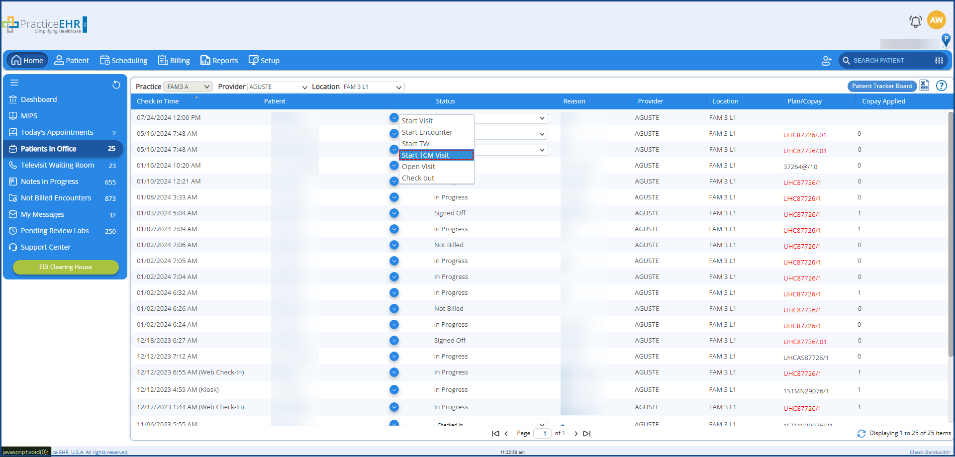Refresh the grid with reload icon
This screenshot has width=955, height=457.
point(861,434)
